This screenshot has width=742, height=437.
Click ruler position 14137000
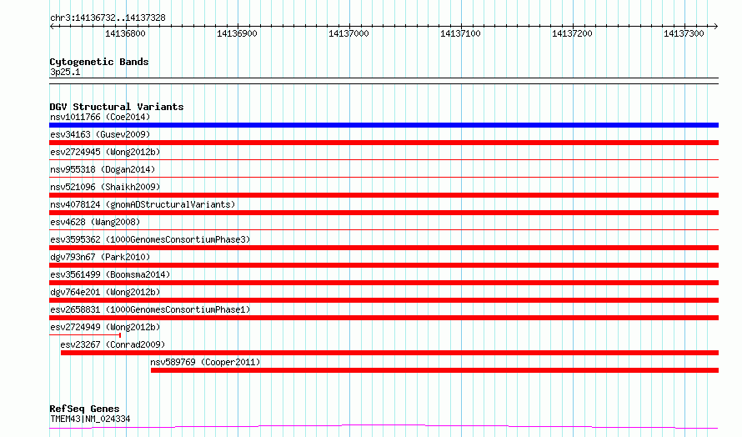(x=348, y=33)
